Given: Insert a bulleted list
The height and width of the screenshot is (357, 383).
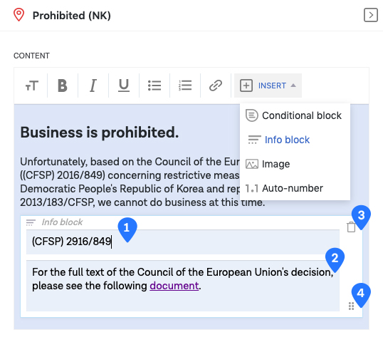Looking at the screenshot, I should (x=154, y=86).
